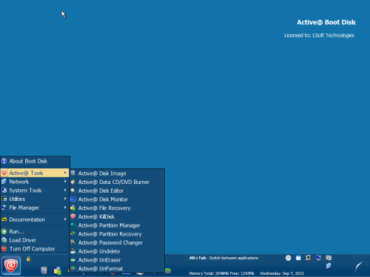Image resolution: width=370 pixels, height=277 pixels.
Task: Launch Active@ UnFormat
Action: point(117,268)
